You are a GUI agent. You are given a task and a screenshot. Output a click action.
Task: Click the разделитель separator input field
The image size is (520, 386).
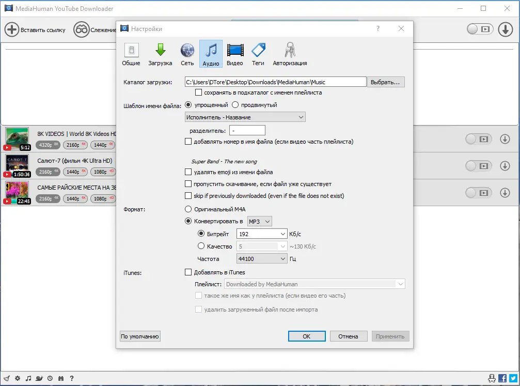coord(247,130)
